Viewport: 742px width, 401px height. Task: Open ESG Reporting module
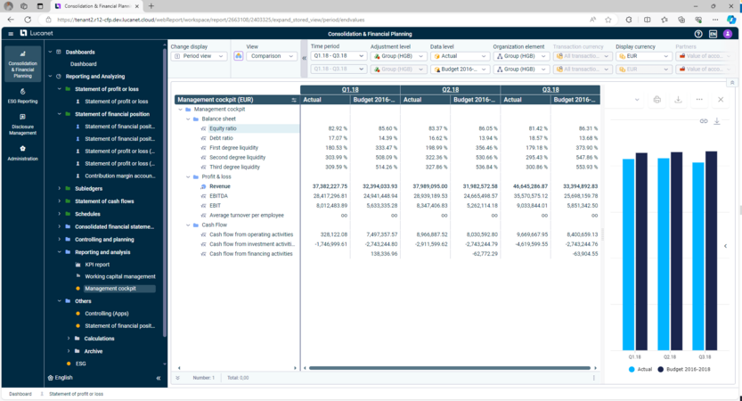click(23, 95)
